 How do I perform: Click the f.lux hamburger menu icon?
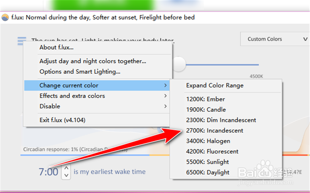[22, 41]
